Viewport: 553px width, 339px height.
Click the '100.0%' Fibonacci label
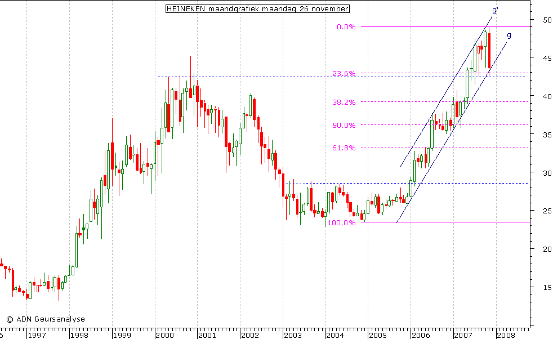pos(341,222)
